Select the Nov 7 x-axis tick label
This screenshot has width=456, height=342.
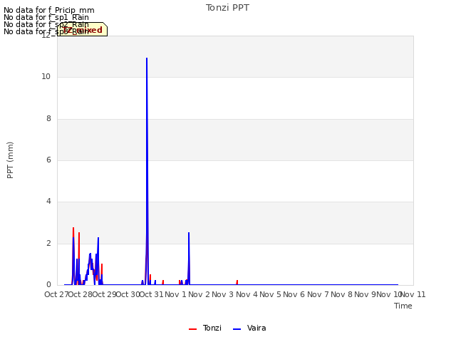click(318, 294)
